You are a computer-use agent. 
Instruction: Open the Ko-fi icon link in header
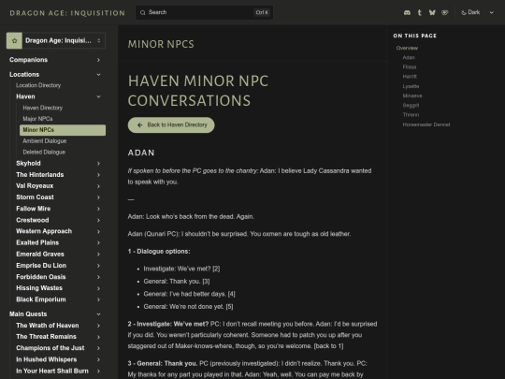[445, 12]
